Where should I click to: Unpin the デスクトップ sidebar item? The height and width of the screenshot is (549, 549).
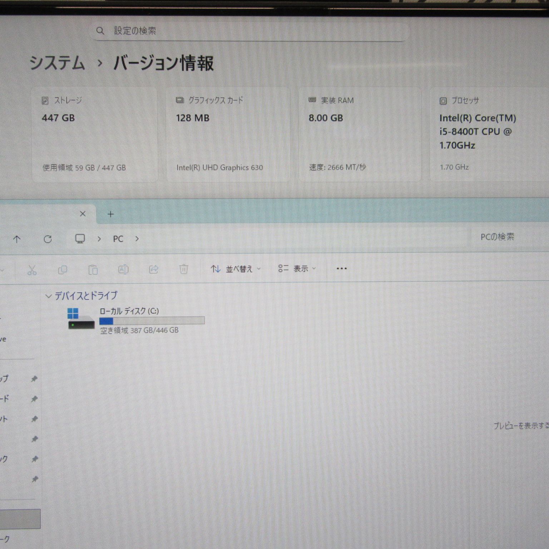[x=34, y=379]
